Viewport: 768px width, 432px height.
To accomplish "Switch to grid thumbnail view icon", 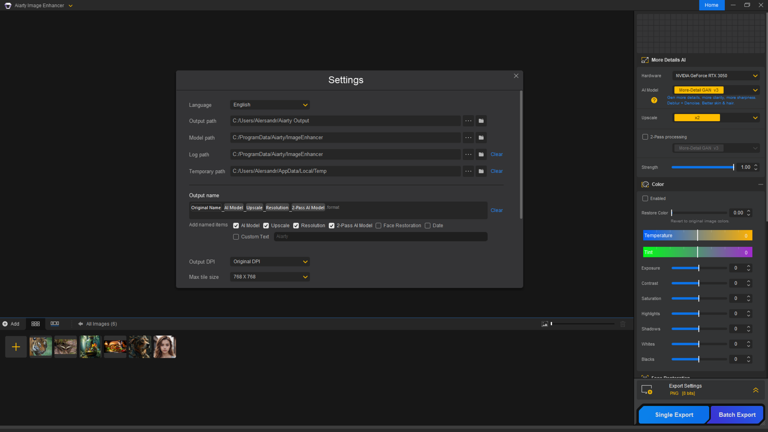I will [36, 324].
